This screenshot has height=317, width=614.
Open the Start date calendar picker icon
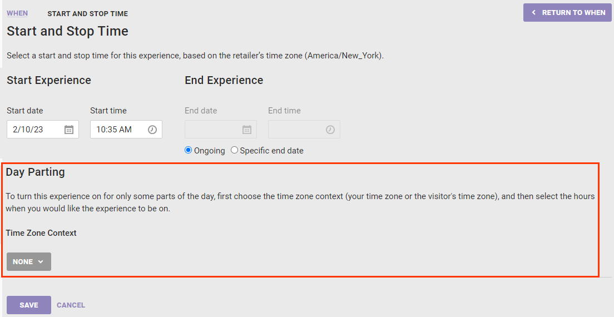coord(69,130)
